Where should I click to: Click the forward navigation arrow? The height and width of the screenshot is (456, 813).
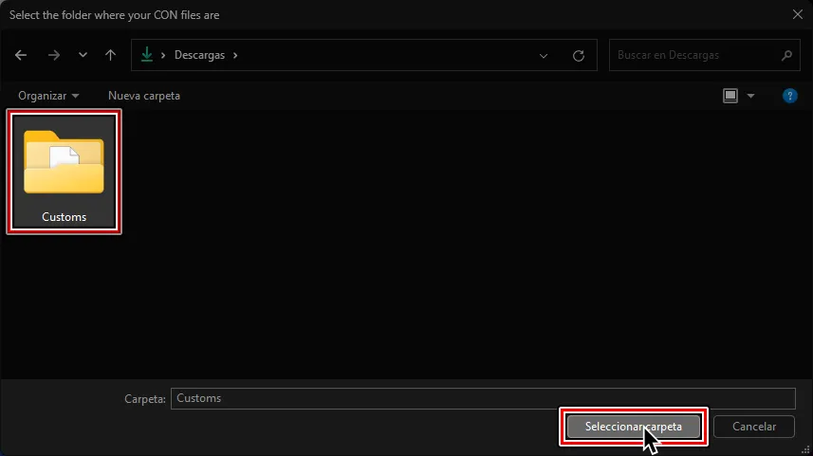coord(53,55)
